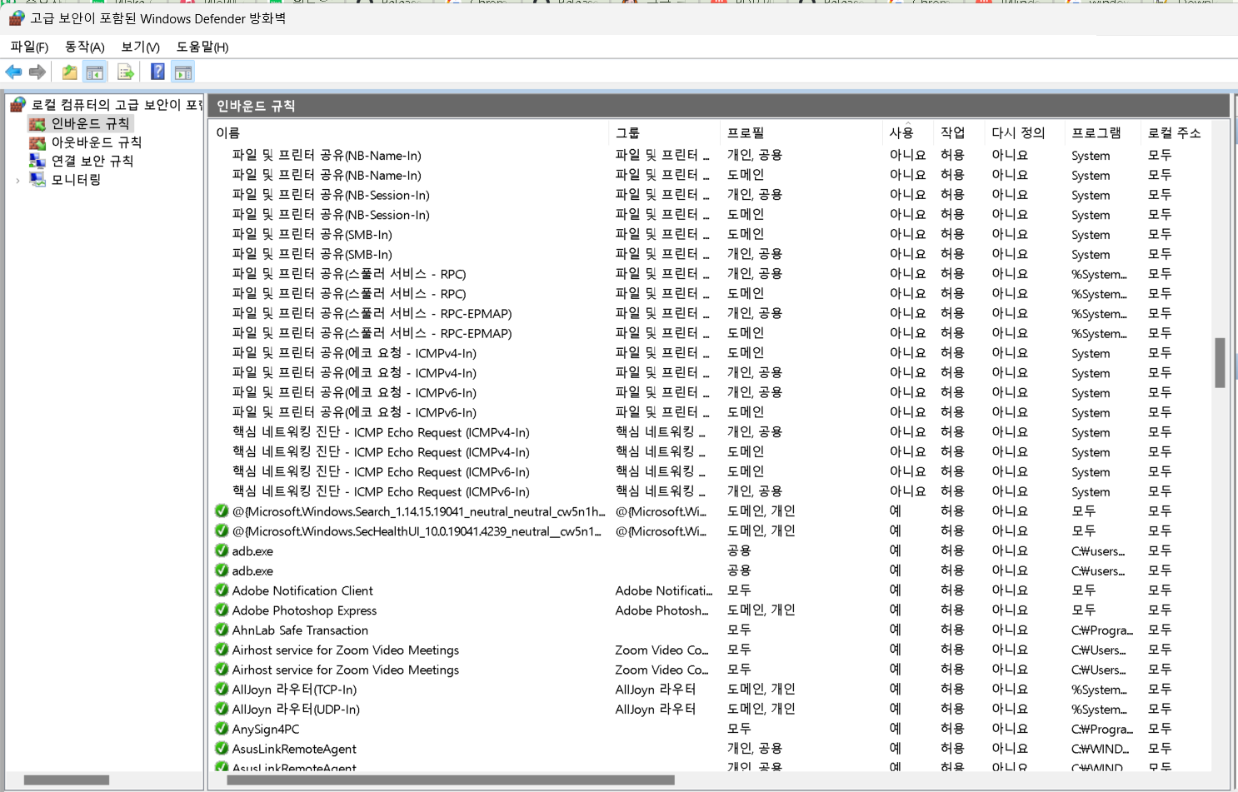Click green check icon for AhnLab Safe Transaction
Viewport: 1238px width, 792px height.
pyautogui.click(x=222, y=630)
